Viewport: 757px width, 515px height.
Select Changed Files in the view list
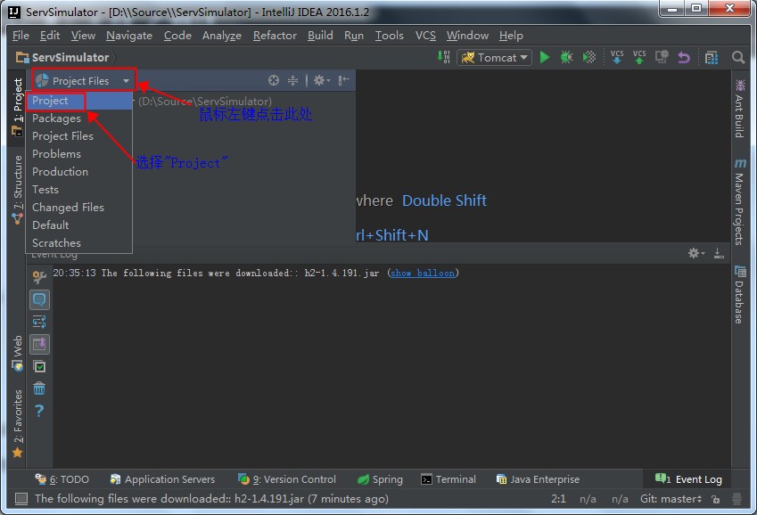coord(78,208)
